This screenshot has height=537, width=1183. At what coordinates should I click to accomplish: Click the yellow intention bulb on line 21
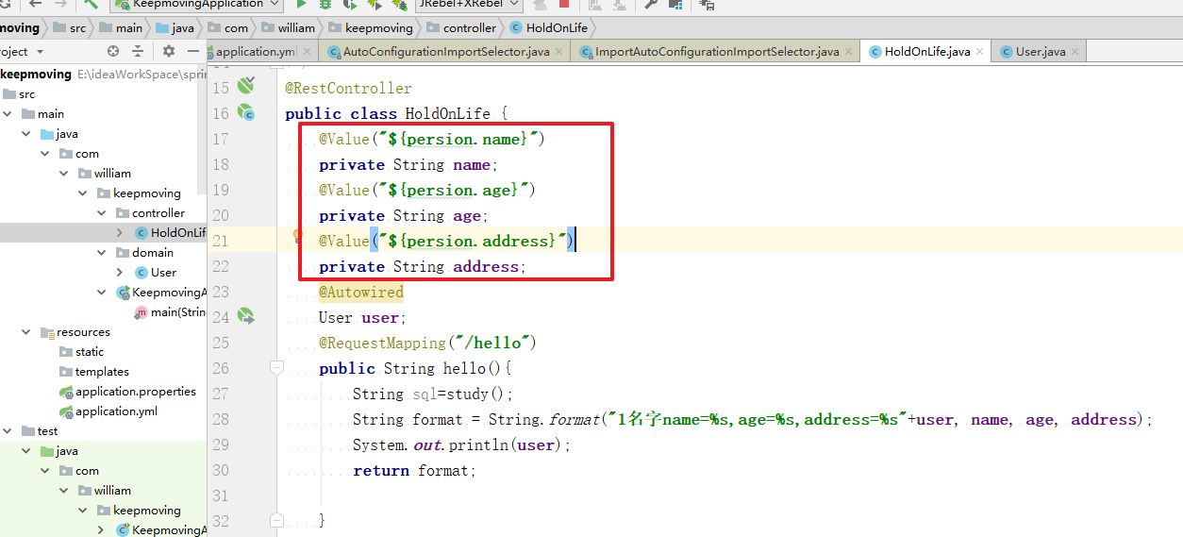click(x=296, y=237)
